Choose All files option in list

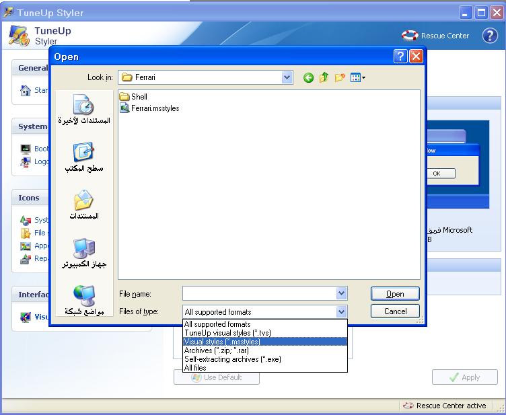(265, 368)
